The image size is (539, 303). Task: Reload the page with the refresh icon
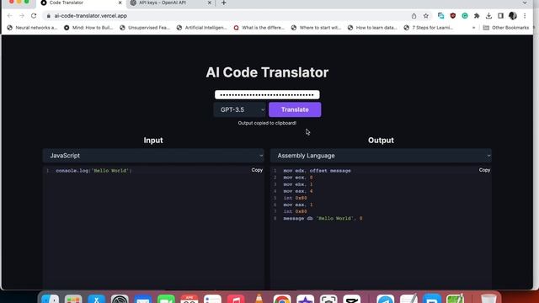click(34, 16)
